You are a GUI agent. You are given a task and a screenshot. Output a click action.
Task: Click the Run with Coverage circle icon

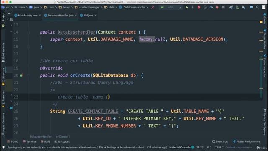205,8
